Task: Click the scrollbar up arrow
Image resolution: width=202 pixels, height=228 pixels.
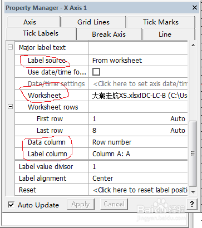Action: [193, 45]
